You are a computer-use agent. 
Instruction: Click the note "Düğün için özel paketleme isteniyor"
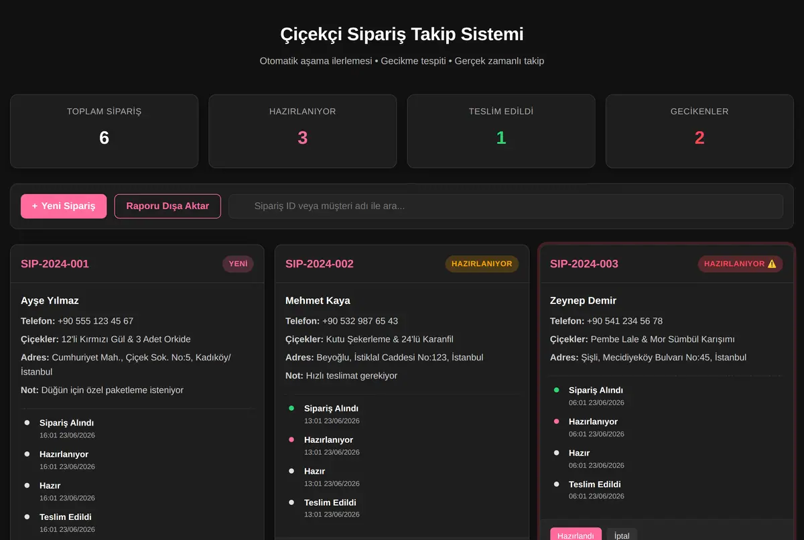pos(112,390)
